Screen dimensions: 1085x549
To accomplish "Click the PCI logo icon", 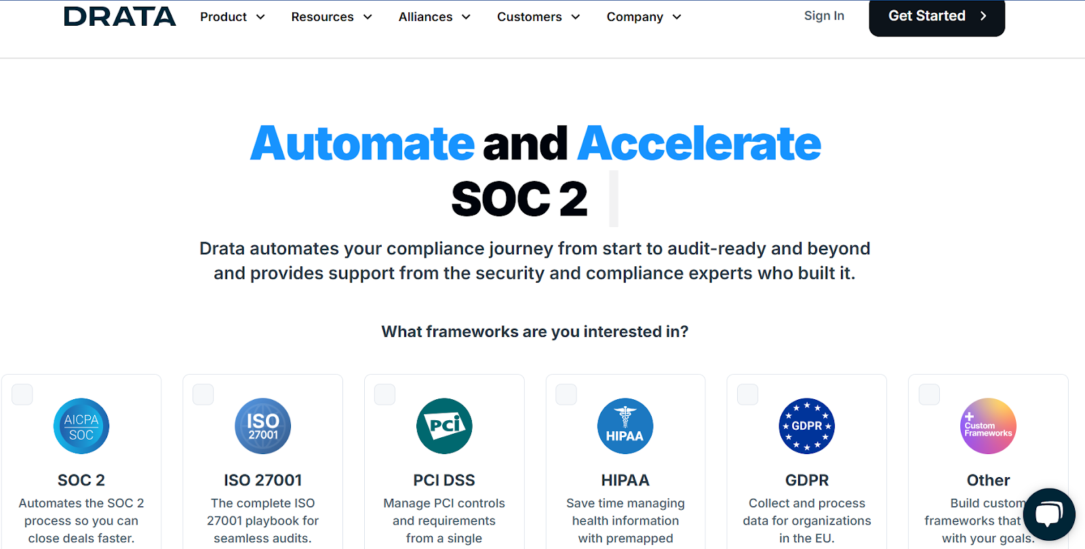I will [444, 426].
